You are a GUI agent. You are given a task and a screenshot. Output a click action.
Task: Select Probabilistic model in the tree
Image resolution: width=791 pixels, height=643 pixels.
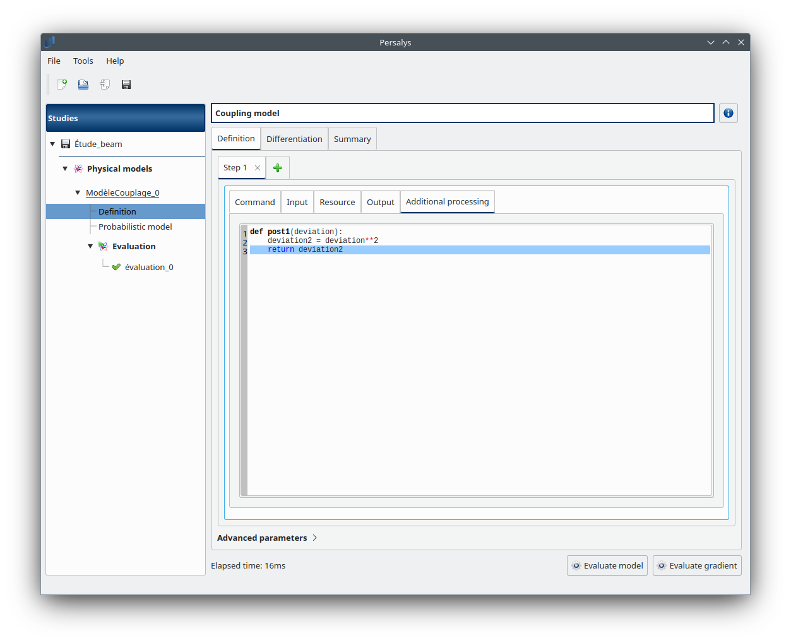tap(135, 227)
